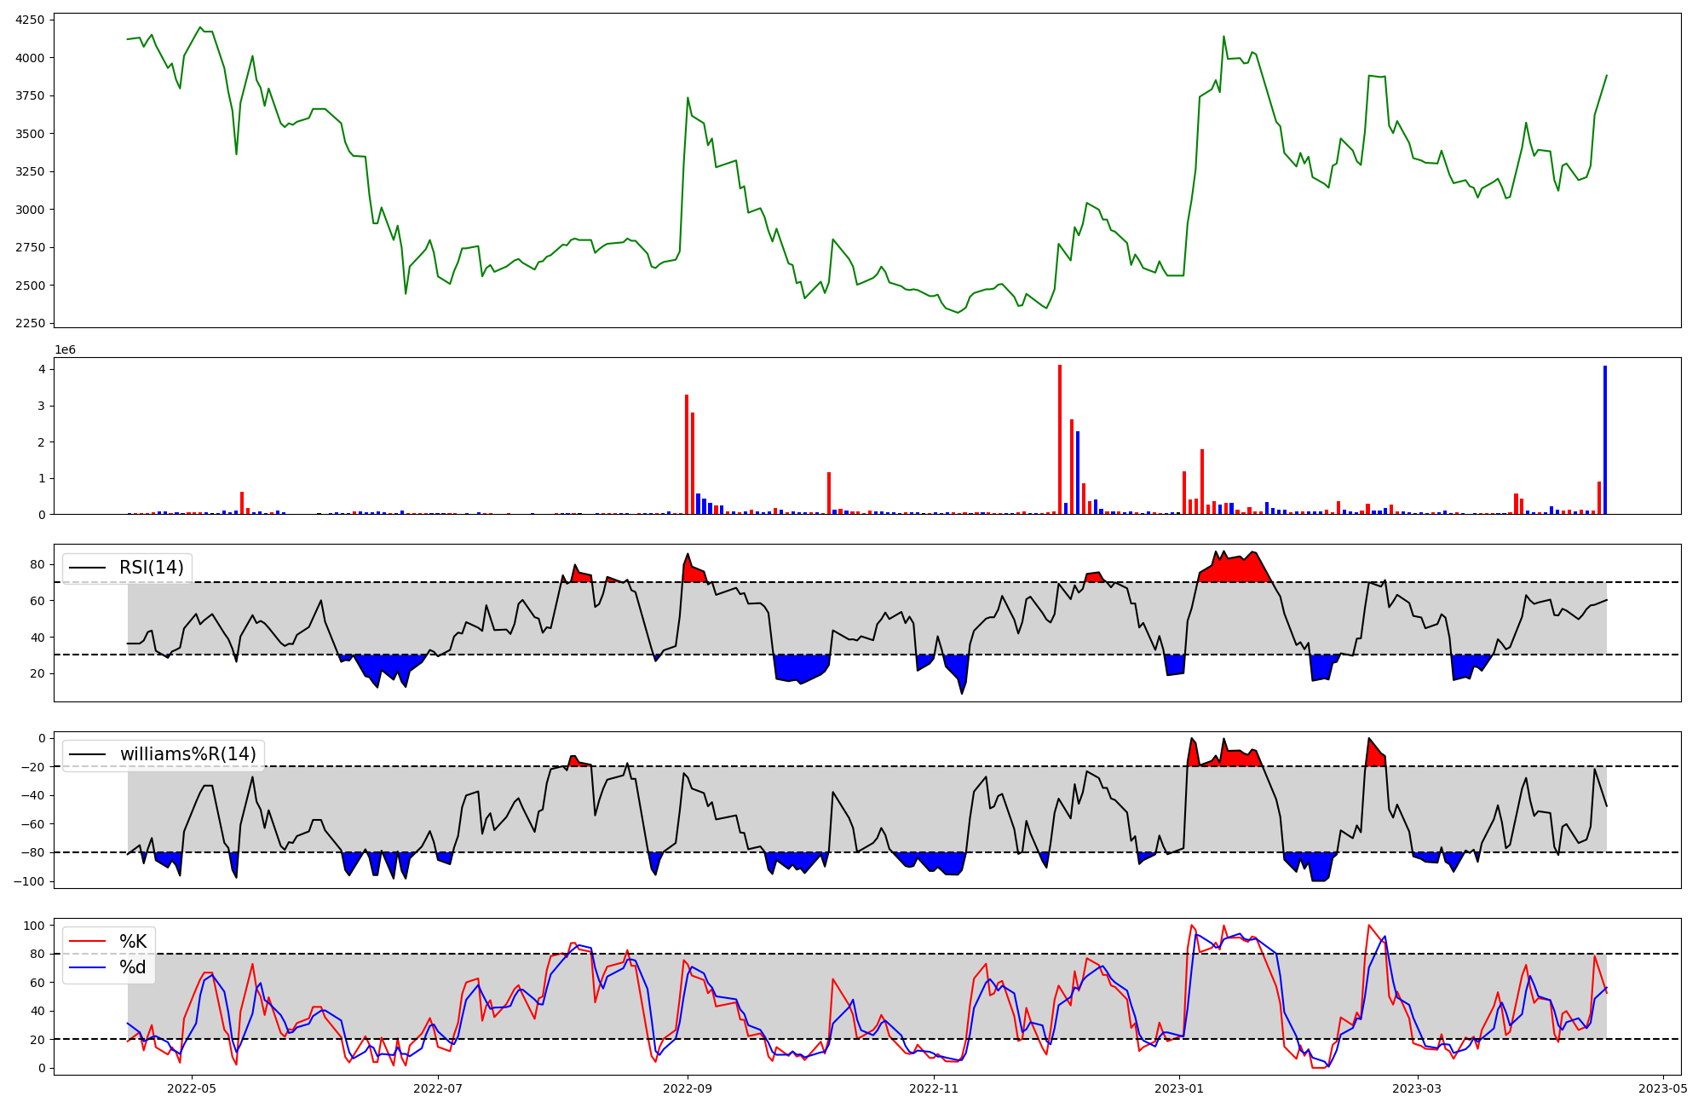Select the %d legend entry

coord(133,967)
